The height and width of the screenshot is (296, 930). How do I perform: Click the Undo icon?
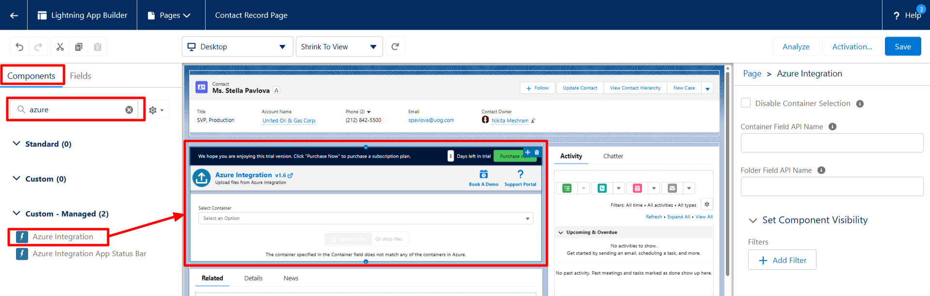click(x=19, y=47)
